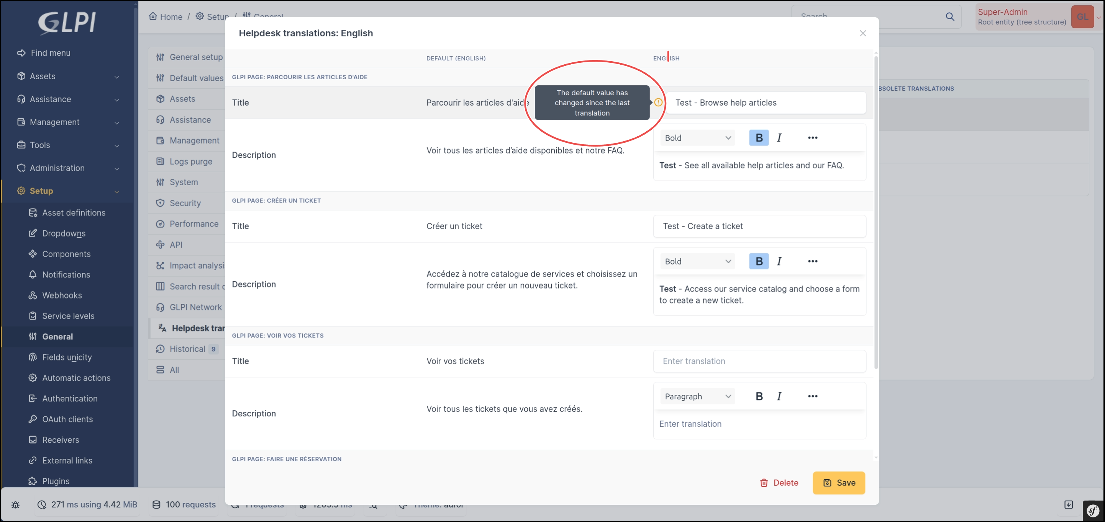The width and height of the screenshot is (1105, 522).
Task: Open Webhooks from the sidebar
Action: pos(62,295)
